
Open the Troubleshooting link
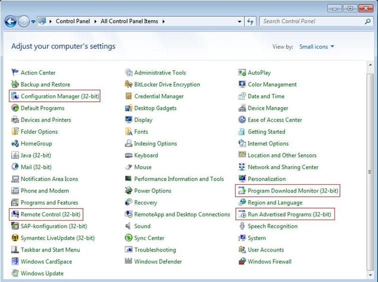coord(155,250)
